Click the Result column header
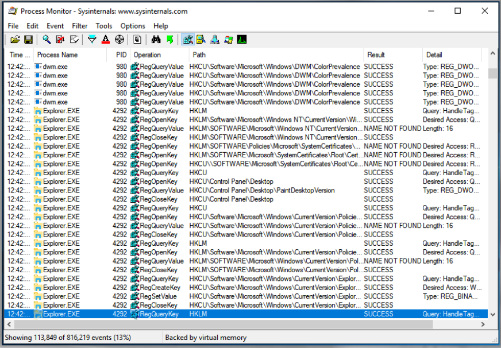 click(393, 55)
